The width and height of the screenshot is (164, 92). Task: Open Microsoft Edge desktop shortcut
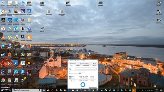click(x=16, y=64)
